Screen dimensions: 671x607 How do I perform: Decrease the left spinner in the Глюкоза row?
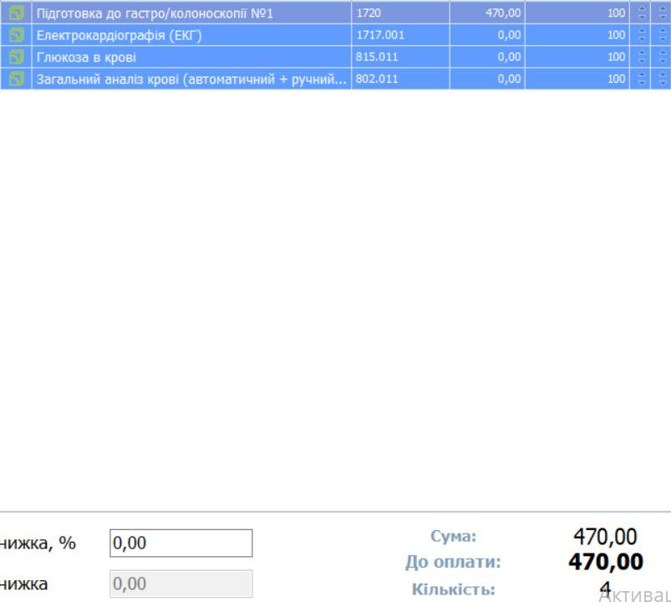pyautogui.click(x=642, y=61)
